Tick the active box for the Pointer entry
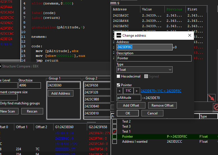 pos(115,137)
